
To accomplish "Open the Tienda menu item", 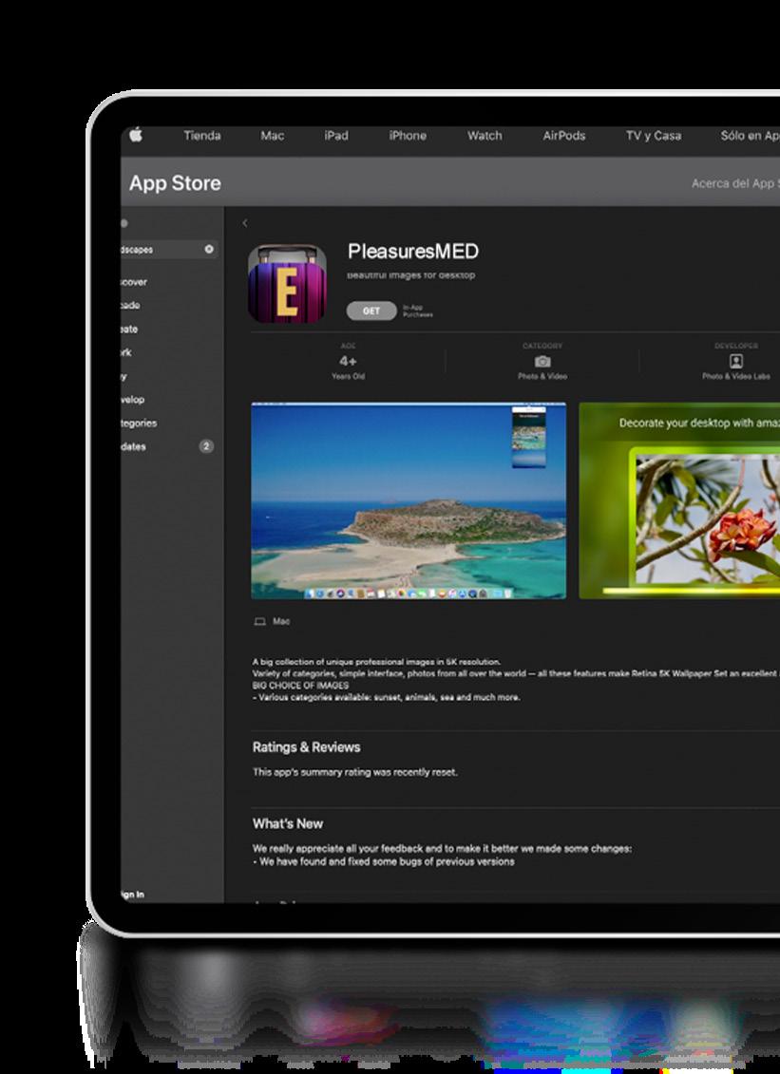I will (x=202, y=136).
